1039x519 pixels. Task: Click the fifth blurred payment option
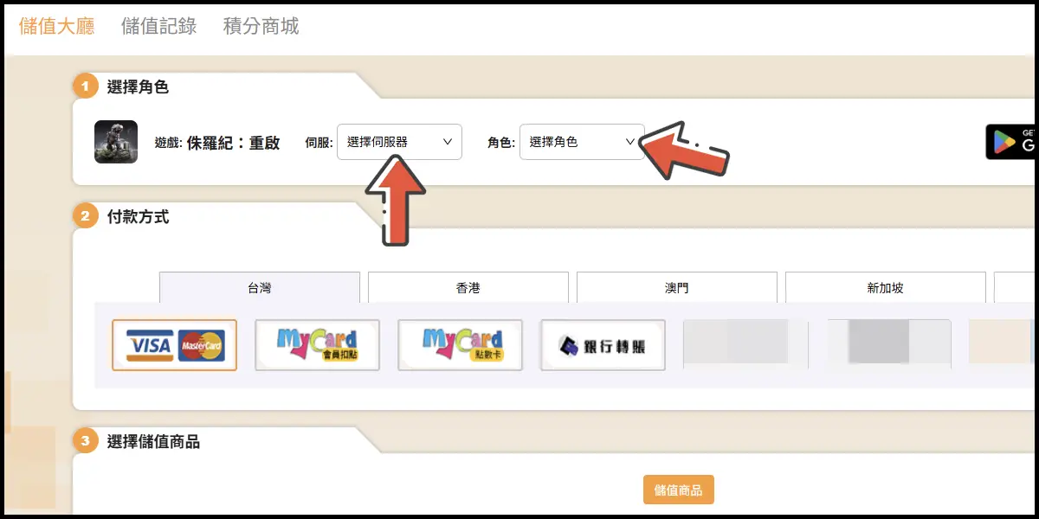coord(745,344)
